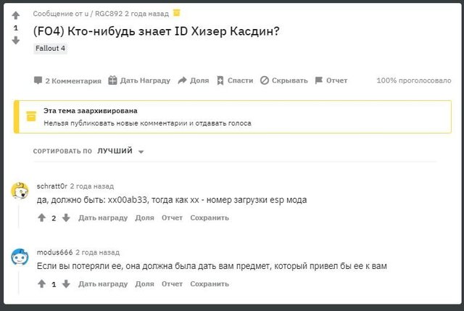This screenshot has width=464, height=311.
Task: Click modus666's avatar image
Action: (20, 257)
